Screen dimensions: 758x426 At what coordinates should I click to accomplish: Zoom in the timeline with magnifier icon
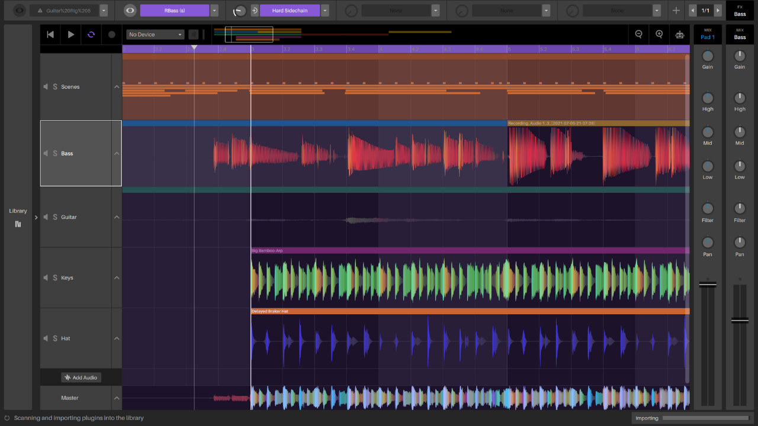point(659,34)
